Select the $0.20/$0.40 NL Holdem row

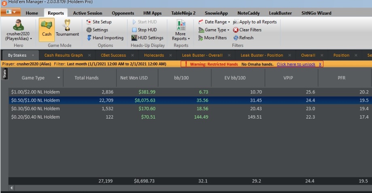190,117
